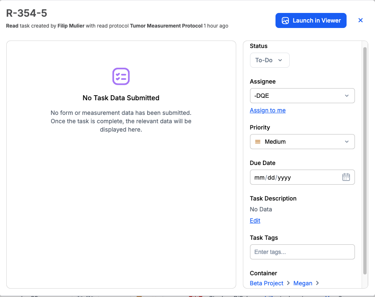Open the Megan container link
The width and height of the screenshot is (375, 297).
point(303,283)
